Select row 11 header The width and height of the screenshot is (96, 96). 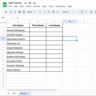pyautogui.click(x=3, y=69)
